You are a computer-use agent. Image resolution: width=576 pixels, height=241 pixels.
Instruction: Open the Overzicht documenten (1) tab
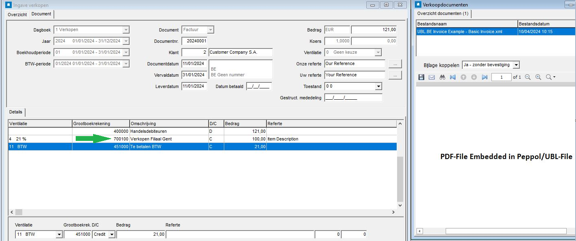(x=443, y=14)
